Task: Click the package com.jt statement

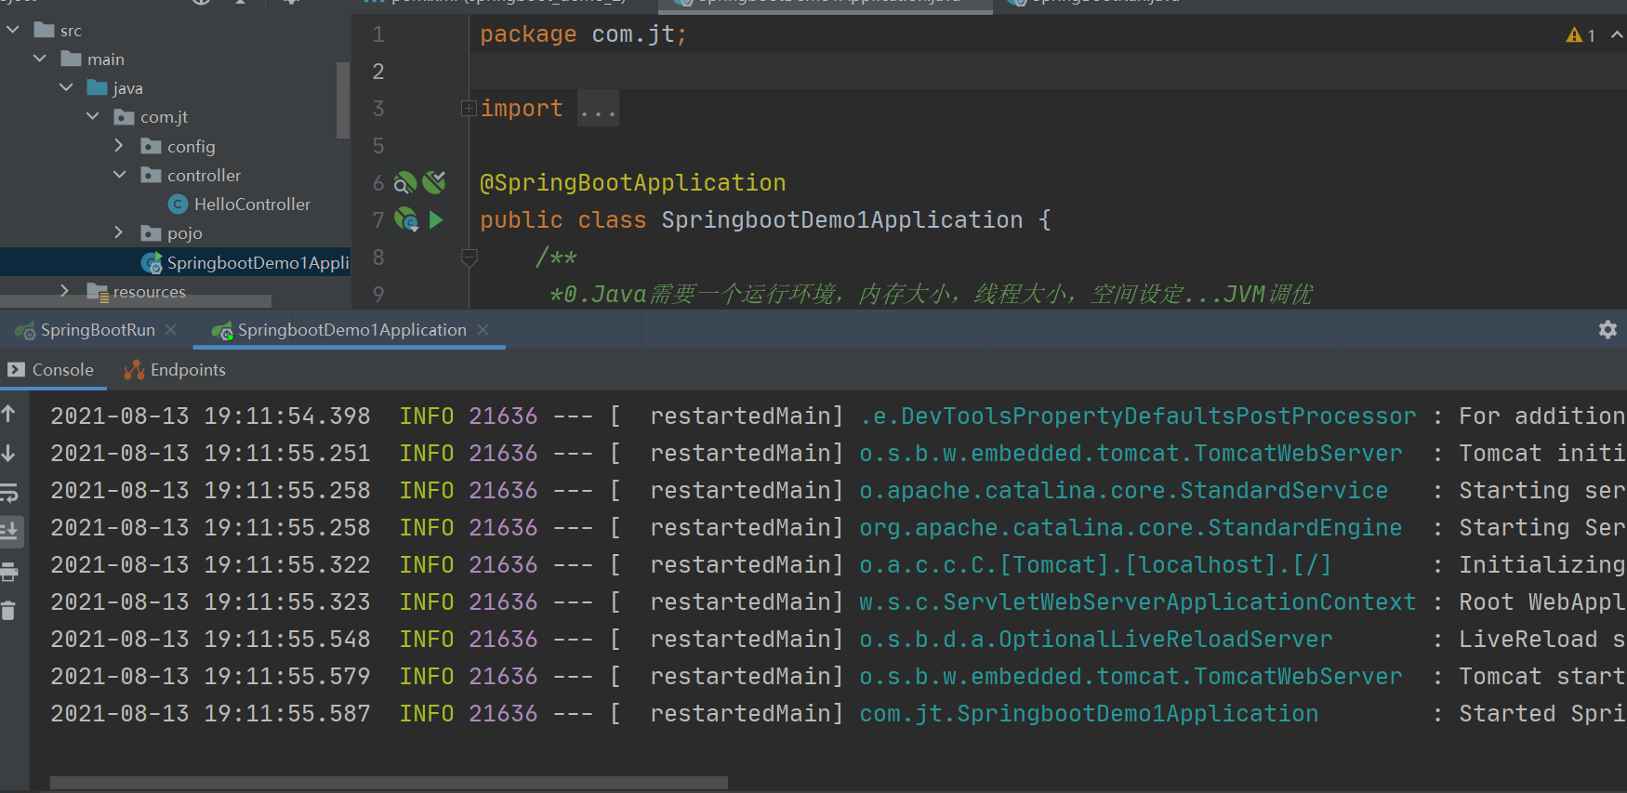Action: [x=583, y=34]
